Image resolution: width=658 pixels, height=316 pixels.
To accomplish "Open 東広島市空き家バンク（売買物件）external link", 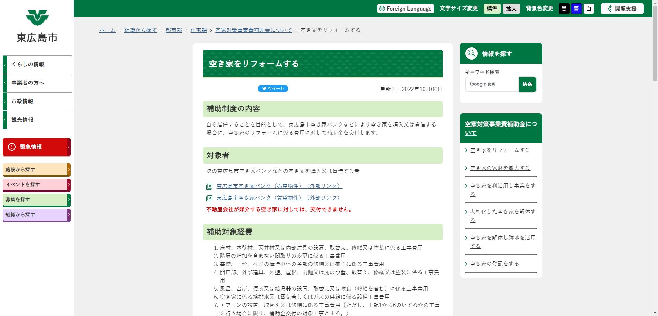I will [279, 186].
